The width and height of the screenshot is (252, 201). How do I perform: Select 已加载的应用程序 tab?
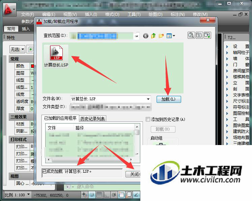click(x=60, y=118)
